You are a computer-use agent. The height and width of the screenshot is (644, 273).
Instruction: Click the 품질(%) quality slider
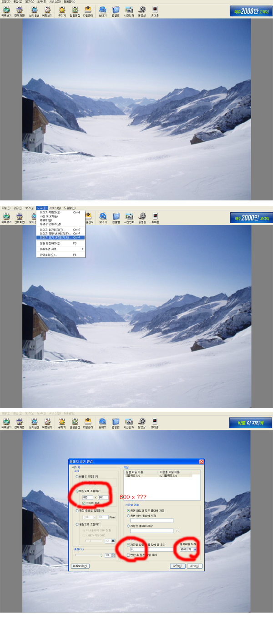click(88, 555)
